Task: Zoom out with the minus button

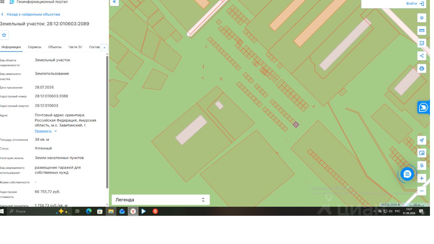Action: point(421,191)
